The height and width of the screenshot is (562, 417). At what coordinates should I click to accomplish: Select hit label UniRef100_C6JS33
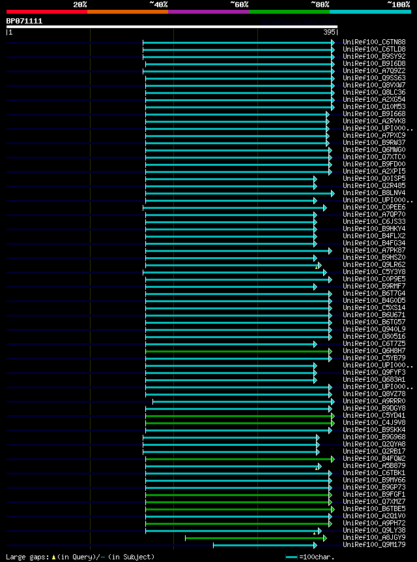click(x=375, y=221)
